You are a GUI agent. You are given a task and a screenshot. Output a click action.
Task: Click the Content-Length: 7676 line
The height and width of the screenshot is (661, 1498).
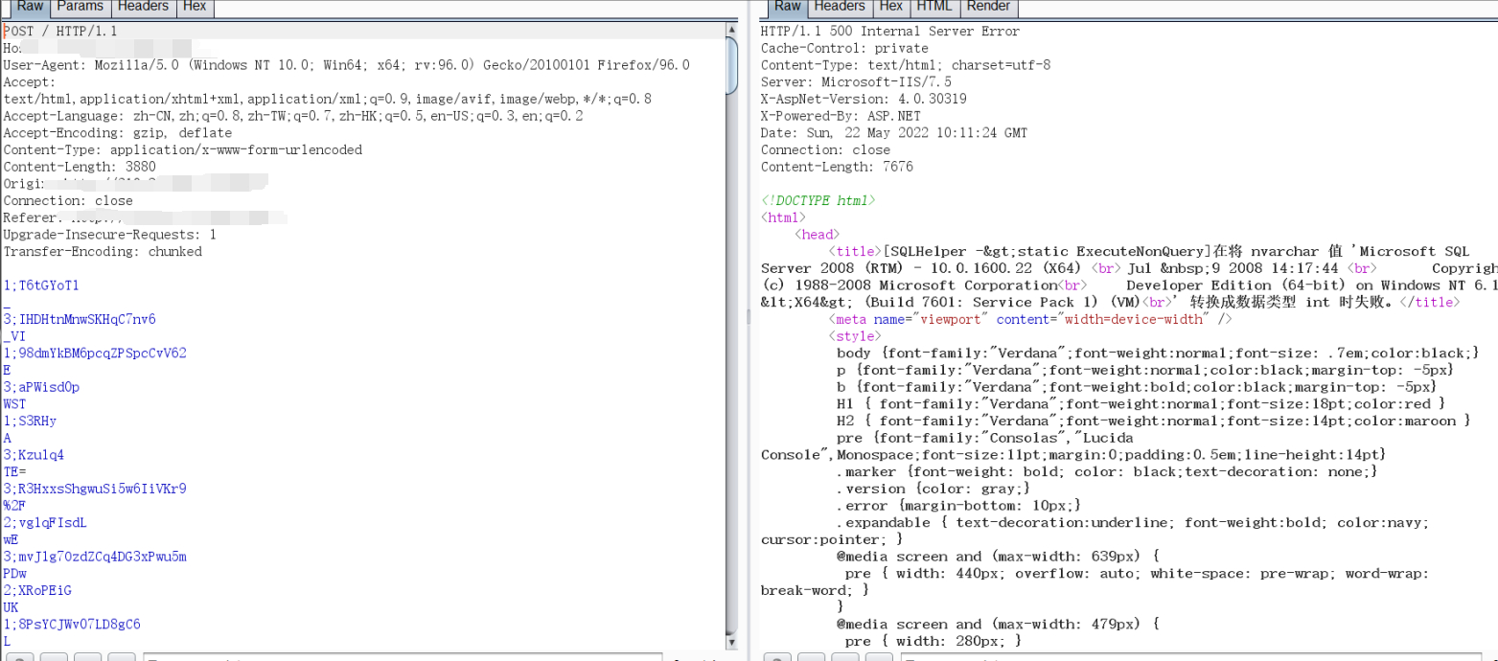(837, 167)
